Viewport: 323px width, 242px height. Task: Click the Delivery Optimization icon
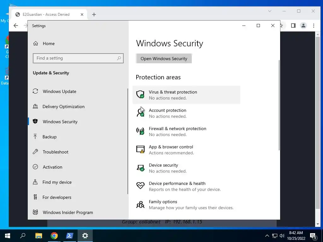(35, 107)
